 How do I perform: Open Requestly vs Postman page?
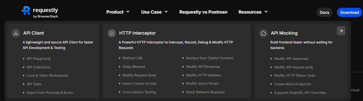pyautogui.click(x=203, y=12)
